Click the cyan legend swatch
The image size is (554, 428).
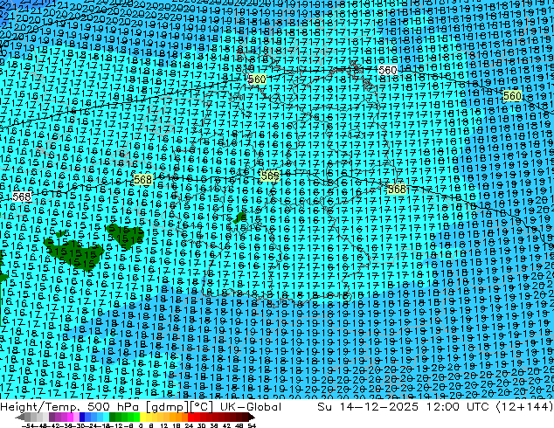106,417
